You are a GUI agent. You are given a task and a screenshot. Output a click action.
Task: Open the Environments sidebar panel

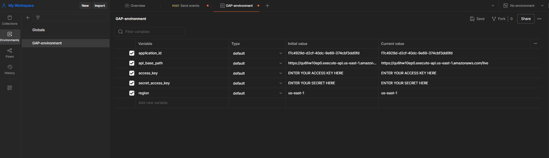pos(10,37)
